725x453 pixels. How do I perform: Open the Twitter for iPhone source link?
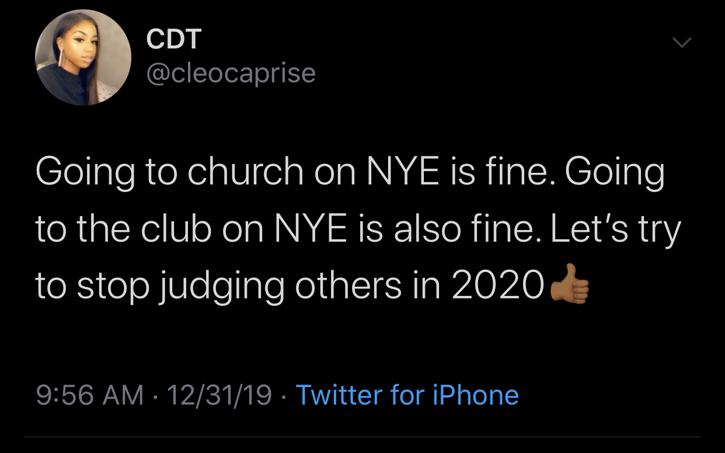(407, 395)
